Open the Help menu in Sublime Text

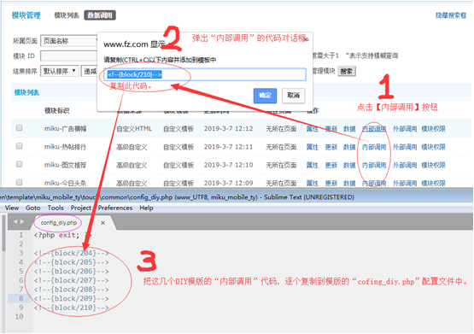(146, 208)
